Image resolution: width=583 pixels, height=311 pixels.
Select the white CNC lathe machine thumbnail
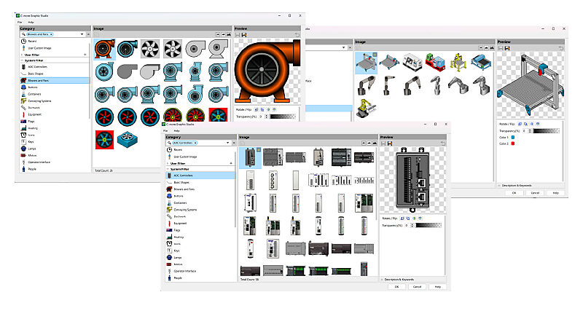click(412, 63)
